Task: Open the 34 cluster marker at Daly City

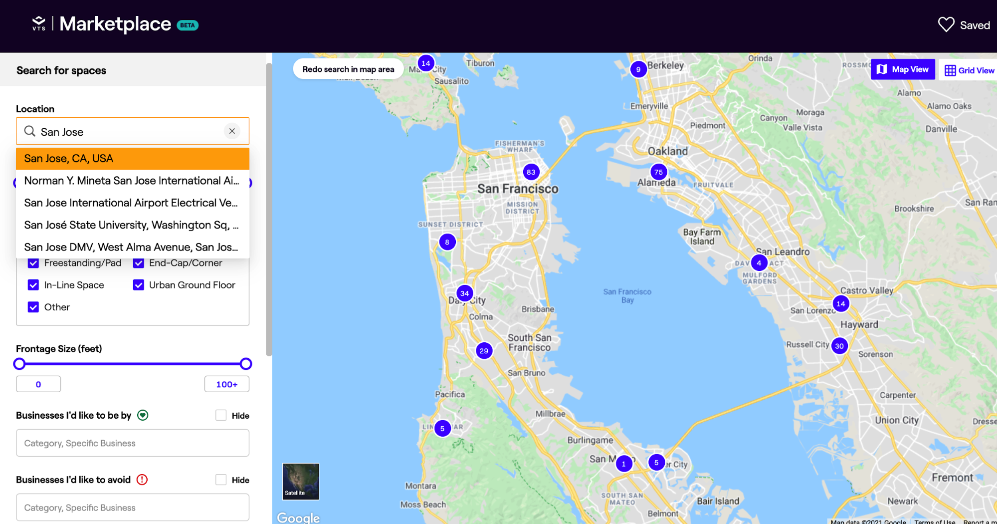Action: click(x=465, y=293)
